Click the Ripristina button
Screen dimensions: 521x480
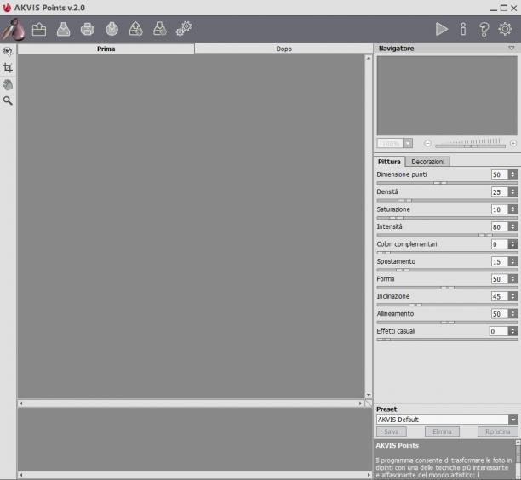point(498,431)
